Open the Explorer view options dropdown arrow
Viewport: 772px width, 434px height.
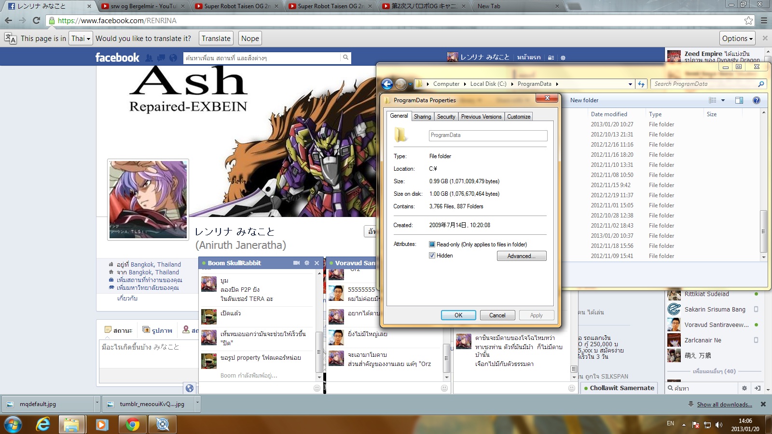723,100
